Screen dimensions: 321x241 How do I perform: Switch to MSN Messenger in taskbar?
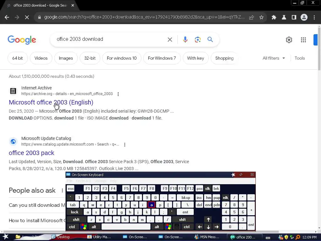[207, 237]
